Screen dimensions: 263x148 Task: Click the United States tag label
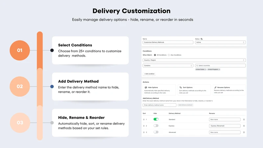(200, 69)
